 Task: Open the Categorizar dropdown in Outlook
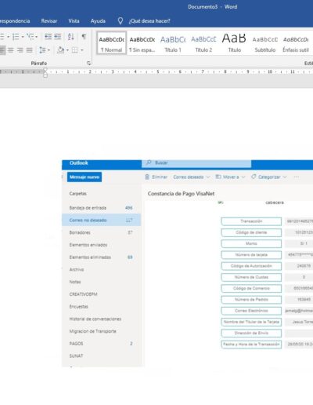[x=269, y=177]
